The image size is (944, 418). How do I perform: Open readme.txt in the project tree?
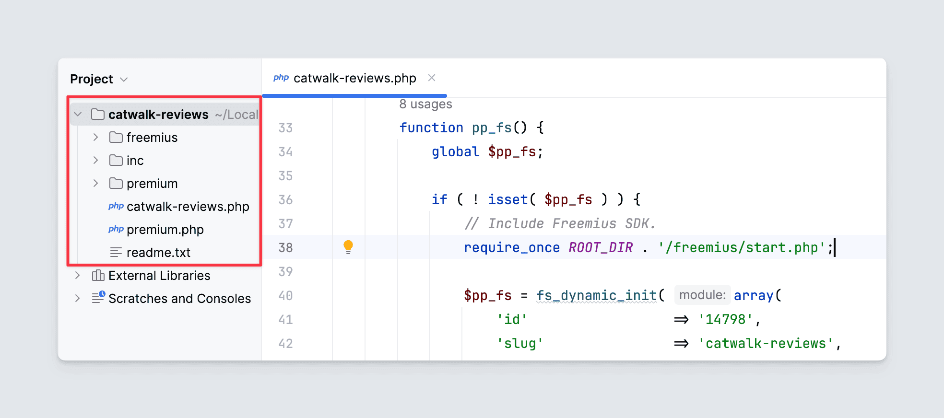(x=158, y=253)
